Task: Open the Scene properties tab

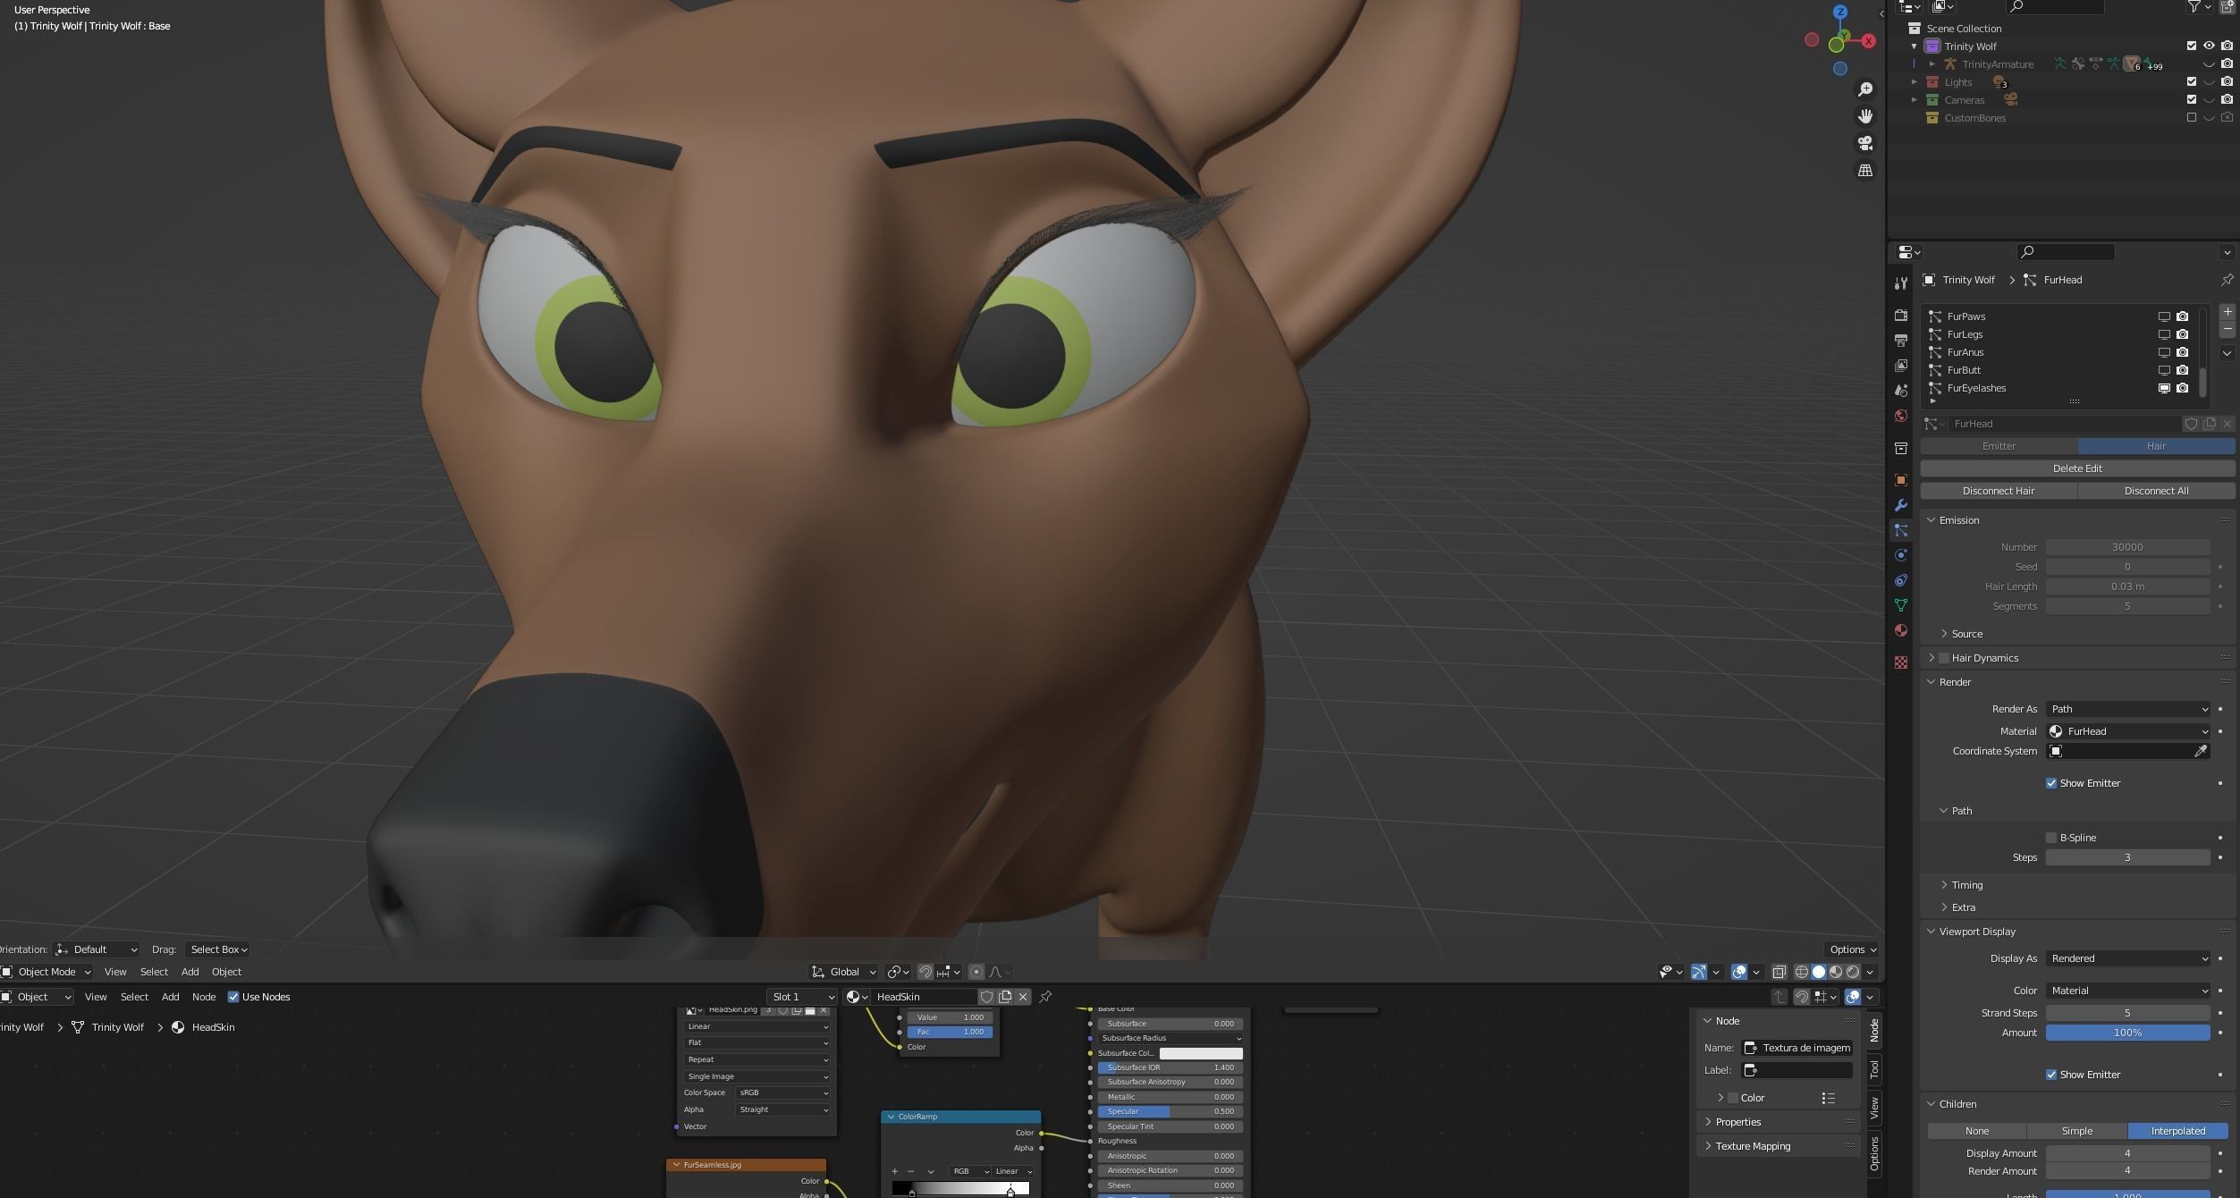Action: pyautogui.click(x=1901, y=391)
